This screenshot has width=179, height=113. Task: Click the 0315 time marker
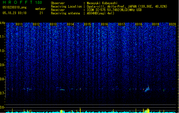pyautogui.click(x=87, y=24)
